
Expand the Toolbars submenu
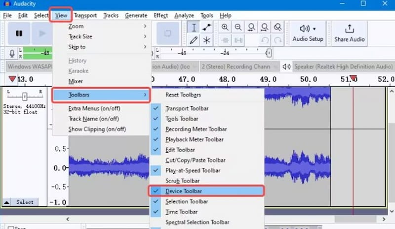(x=101, y=95)
